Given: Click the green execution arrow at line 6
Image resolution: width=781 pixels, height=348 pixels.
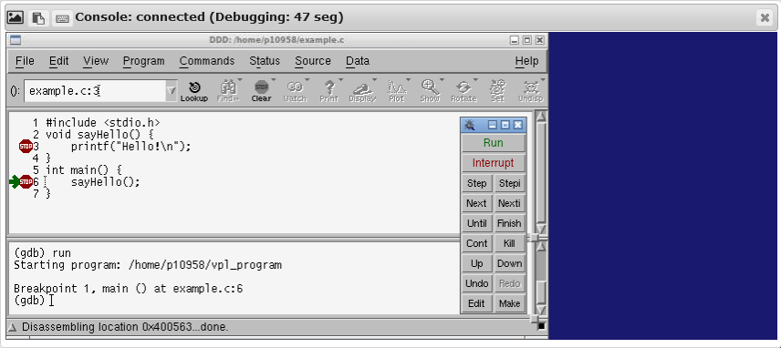Looking at the screenshot, I should coord(14,182).
